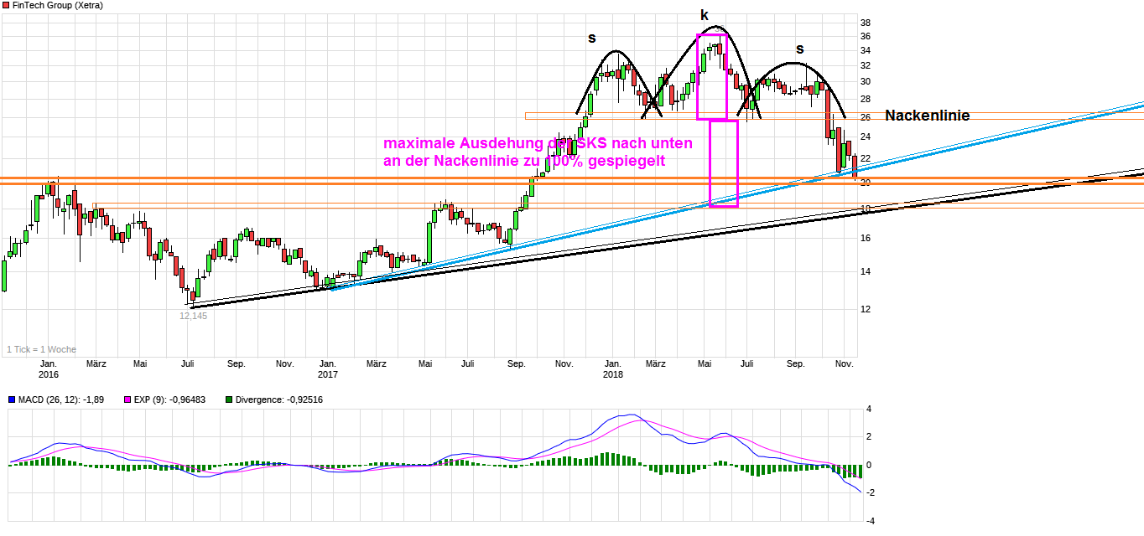Image resolution: width=1144 pixels, height=536 pixels.
Task: Click the 38 price level on the axis
Action: [866, 23]
